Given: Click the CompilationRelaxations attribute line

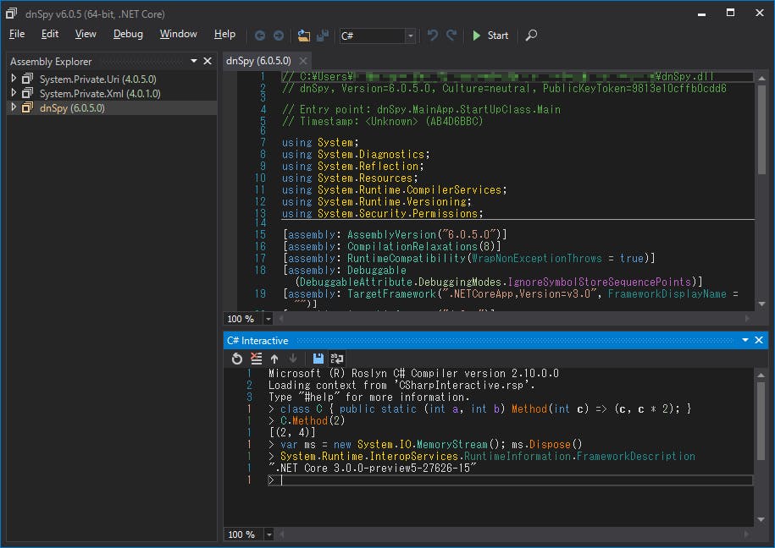Looking at the screenshot, I should [x=392, y=246].
